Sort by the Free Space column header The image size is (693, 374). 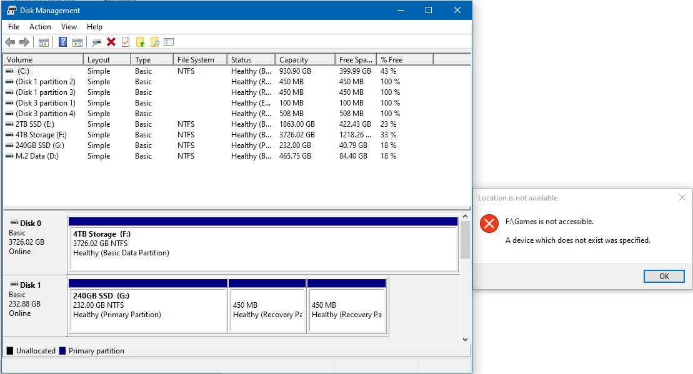[x=356, y=59]
